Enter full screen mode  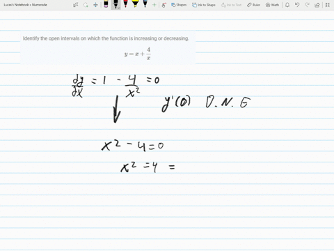pyautogui.click(x=328, y=5)
